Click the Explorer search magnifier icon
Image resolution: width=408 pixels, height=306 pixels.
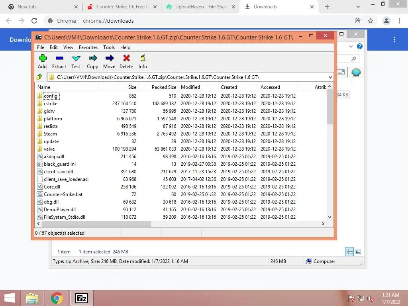pos(353,59)
